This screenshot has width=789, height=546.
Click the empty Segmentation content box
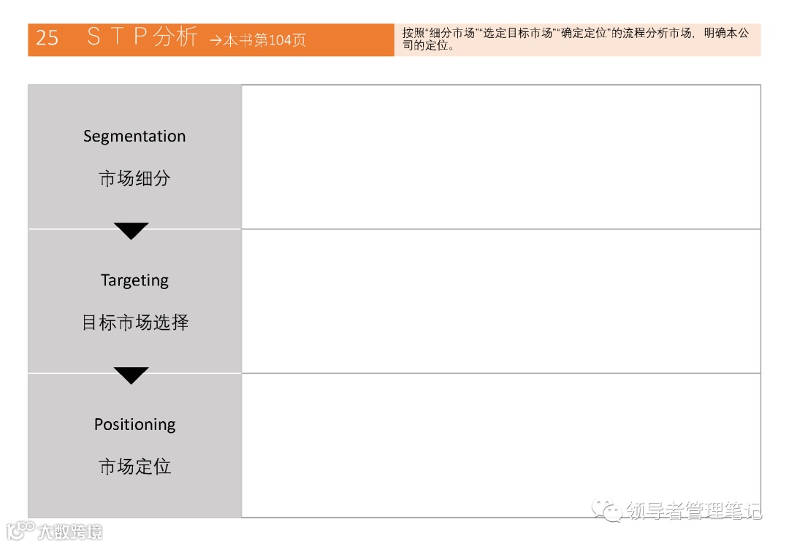[x=500, y=157]
